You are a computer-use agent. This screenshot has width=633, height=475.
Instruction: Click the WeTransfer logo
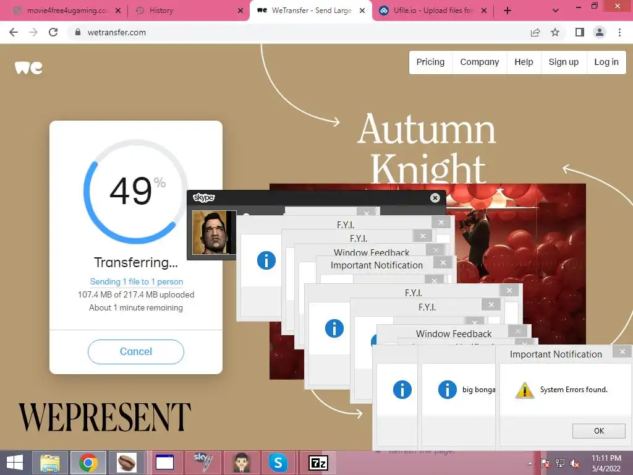click(x=28, y=68)
